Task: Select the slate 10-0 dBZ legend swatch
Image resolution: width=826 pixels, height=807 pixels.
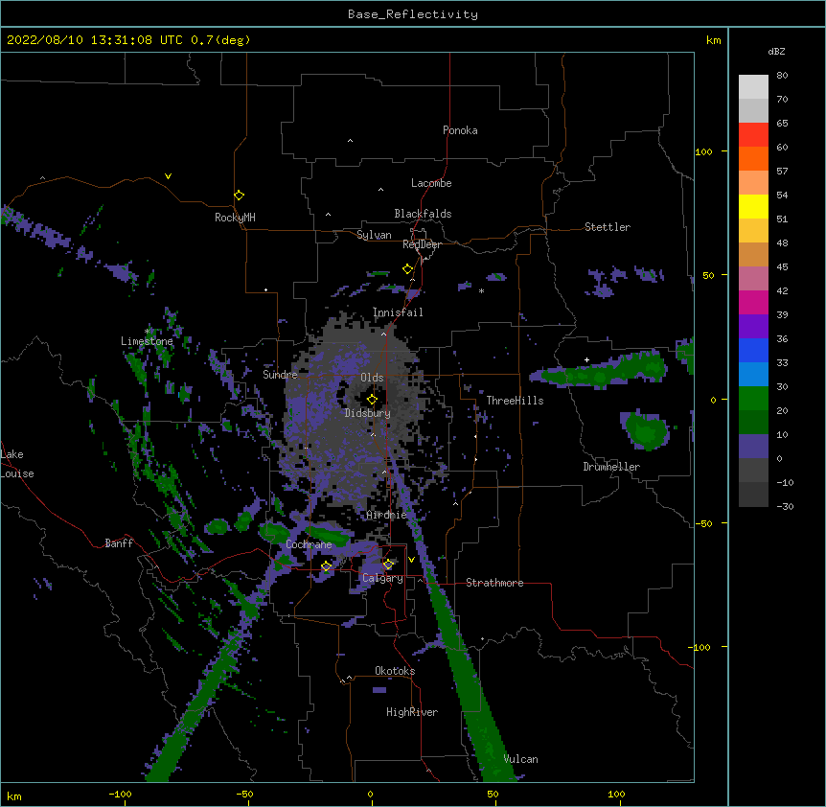Action: click(x=753, y=447)
